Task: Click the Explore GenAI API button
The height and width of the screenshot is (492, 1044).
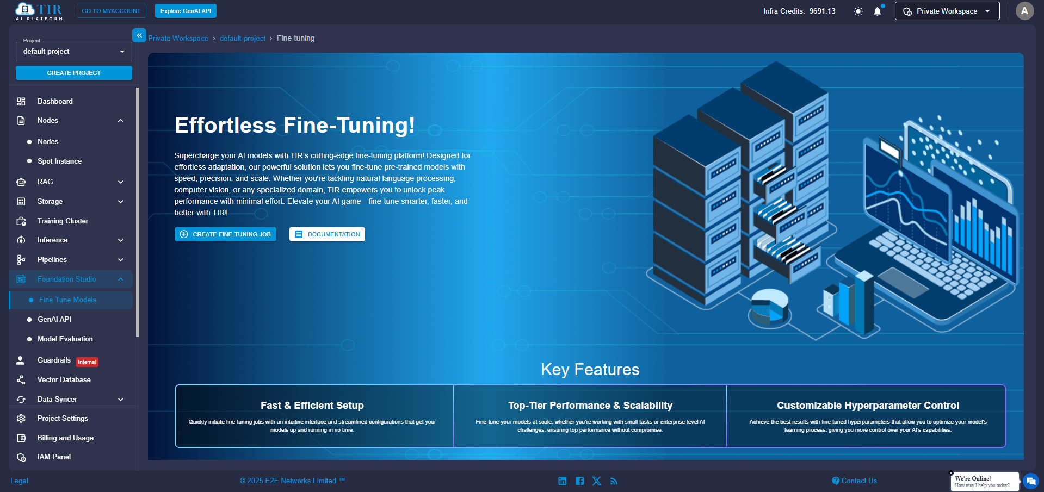Action: click(186, 11)
